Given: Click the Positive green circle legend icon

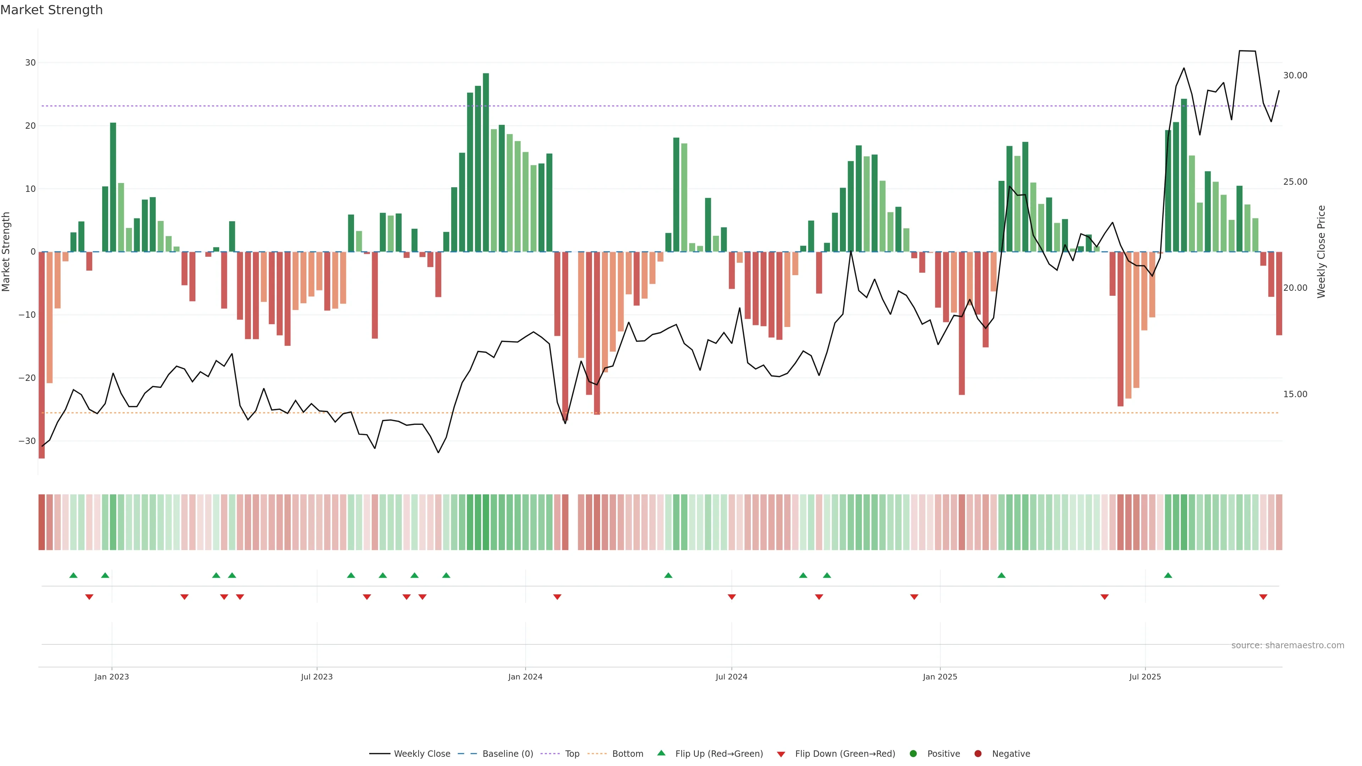Looking at the screenshot, I should (x=913, y=754).
